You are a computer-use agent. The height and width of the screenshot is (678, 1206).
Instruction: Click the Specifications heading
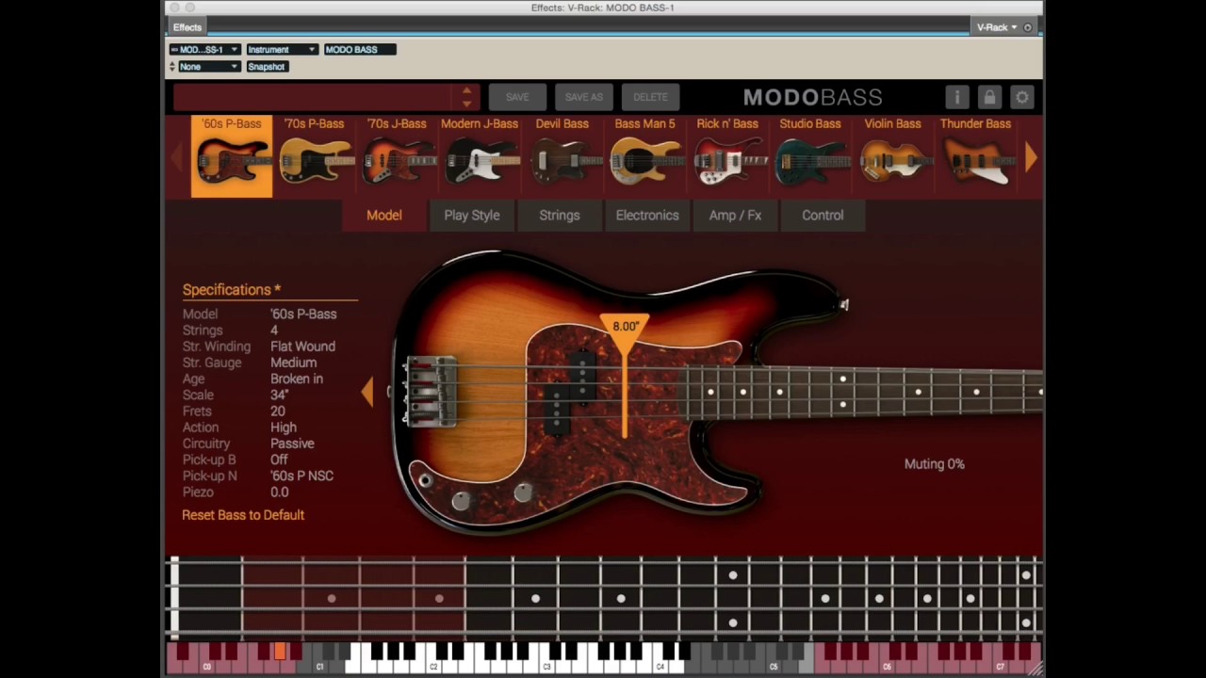[x=232, y=290]
